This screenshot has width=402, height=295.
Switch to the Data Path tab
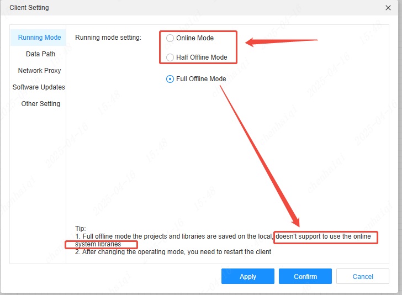[x=40, y=54]
